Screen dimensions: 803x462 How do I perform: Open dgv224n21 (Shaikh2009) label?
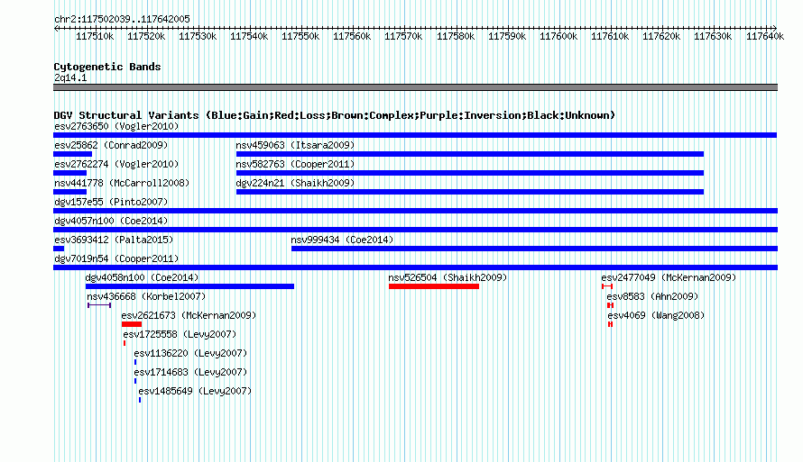tap(295, 183)
